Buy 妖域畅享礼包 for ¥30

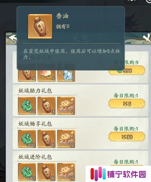(126, 137)
